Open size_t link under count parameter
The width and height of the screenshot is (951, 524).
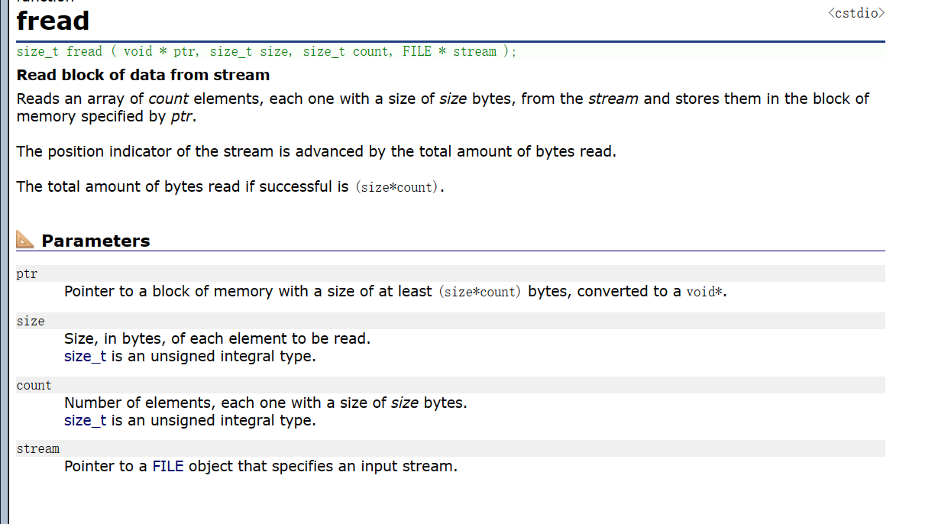(85, 420)
